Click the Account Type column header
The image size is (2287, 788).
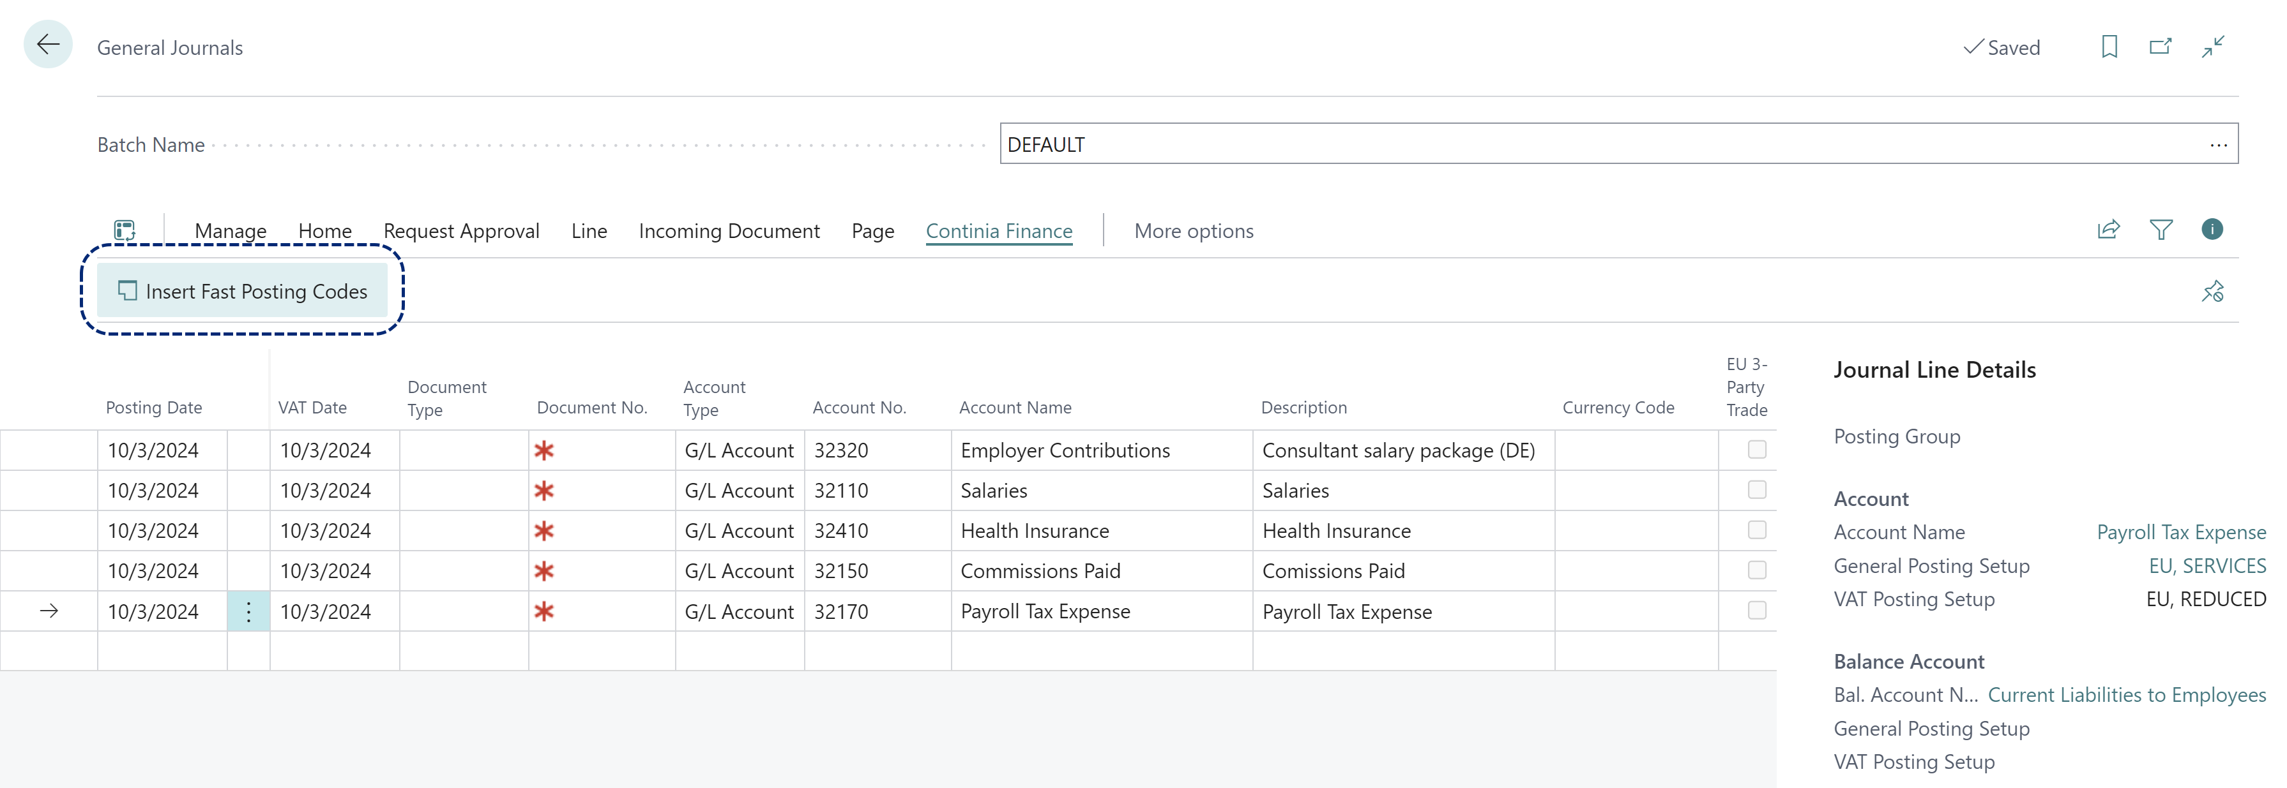point(714,398)
